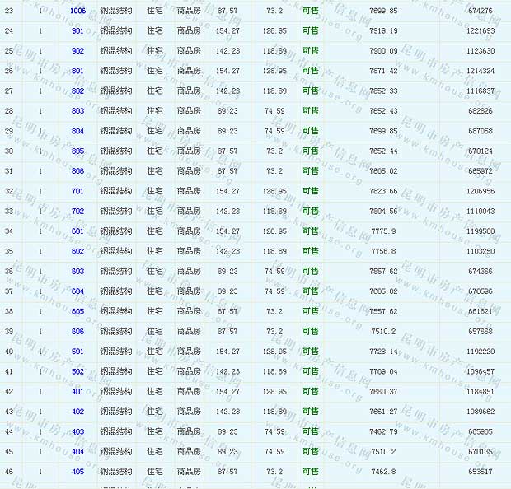The width and height of the screenshot is (511, 489).
Task: Open room 1006 link
Action: [x=77, y=11]
